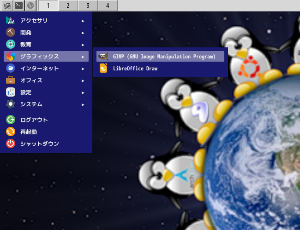Open the 教育 menu entry
The height and width of the screenshot is (230, 300).
click(x=46, y=45)
